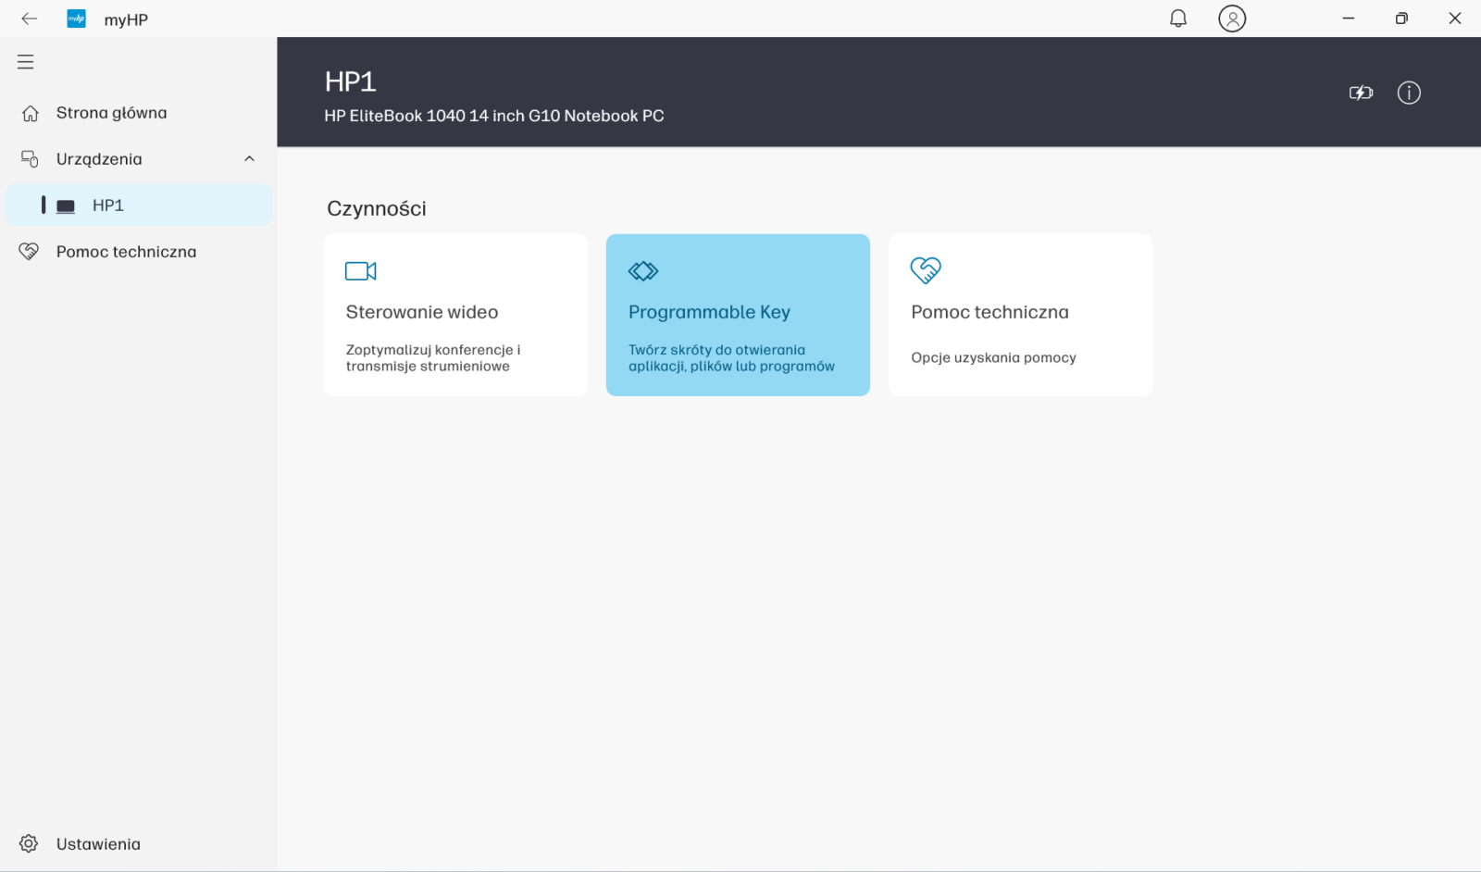Select HP1 device in sidebar

[107, 206]
